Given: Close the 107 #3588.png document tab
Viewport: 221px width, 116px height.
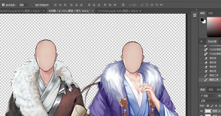Looking at the screenshot, I should click(140, 11).
